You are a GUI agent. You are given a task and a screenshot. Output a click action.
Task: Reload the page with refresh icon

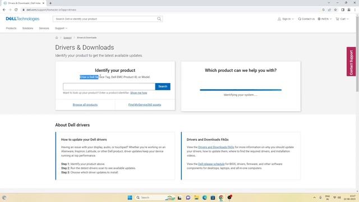point(16,10)
